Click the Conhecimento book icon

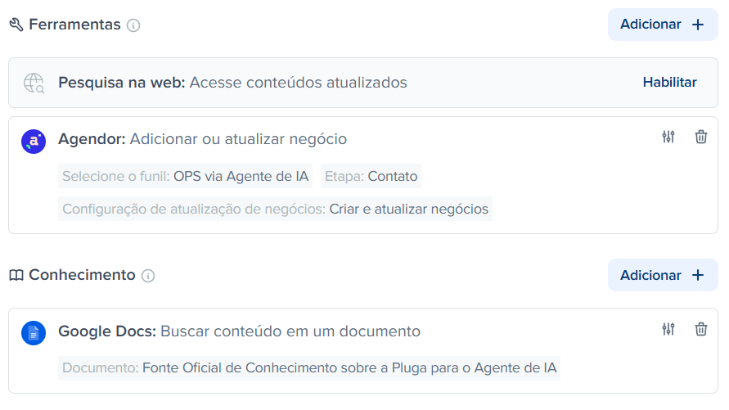[16, 275]
